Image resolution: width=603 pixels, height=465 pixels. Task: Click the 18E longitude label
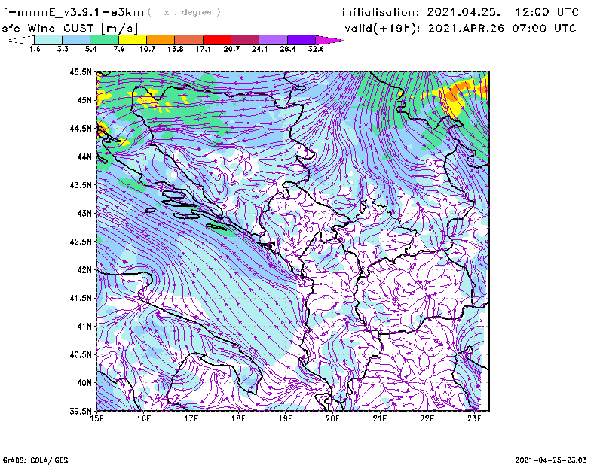pyautogui.click(x=238, y=418)
